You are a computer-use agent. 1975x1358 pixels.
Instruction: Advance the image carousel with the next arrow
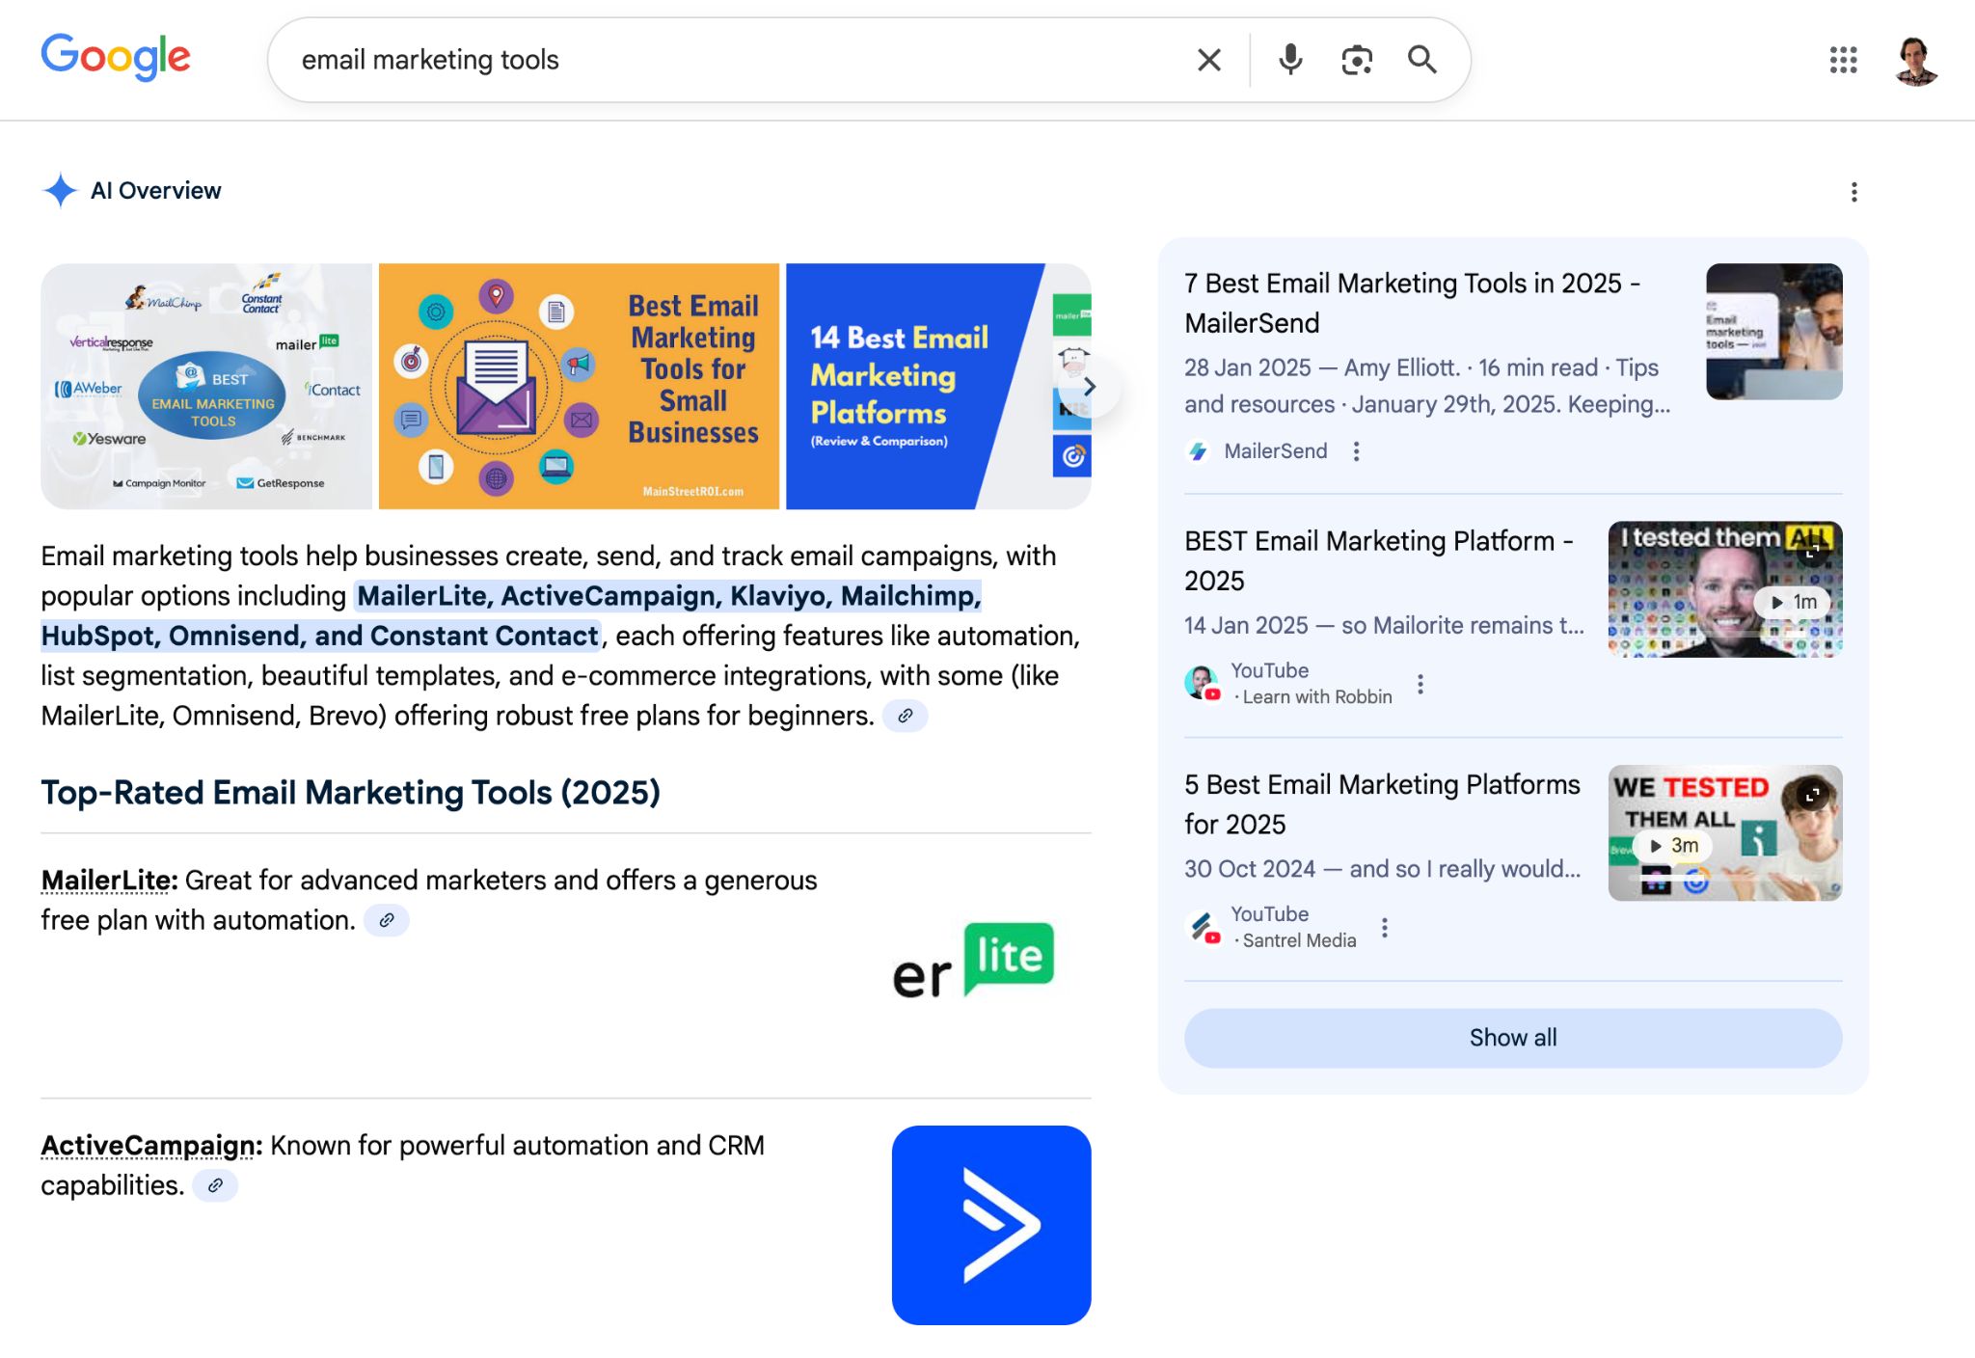point(1090,386)
